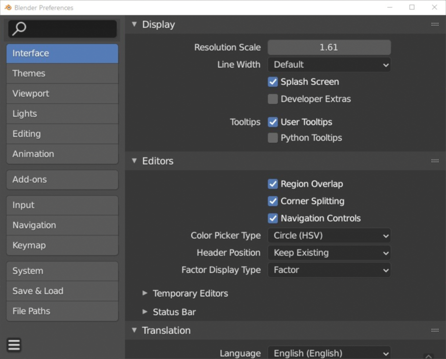
Task: Enable Developer Extras
Action: (x=273, y=99)
